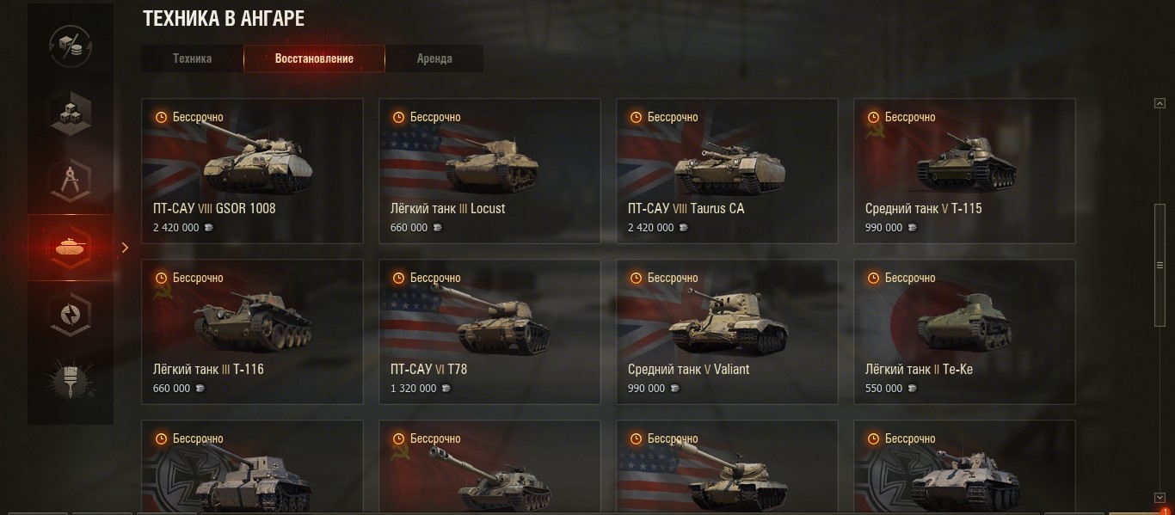
Task: Select the Средний танк V T-115 card
Action: coord(964,171)
